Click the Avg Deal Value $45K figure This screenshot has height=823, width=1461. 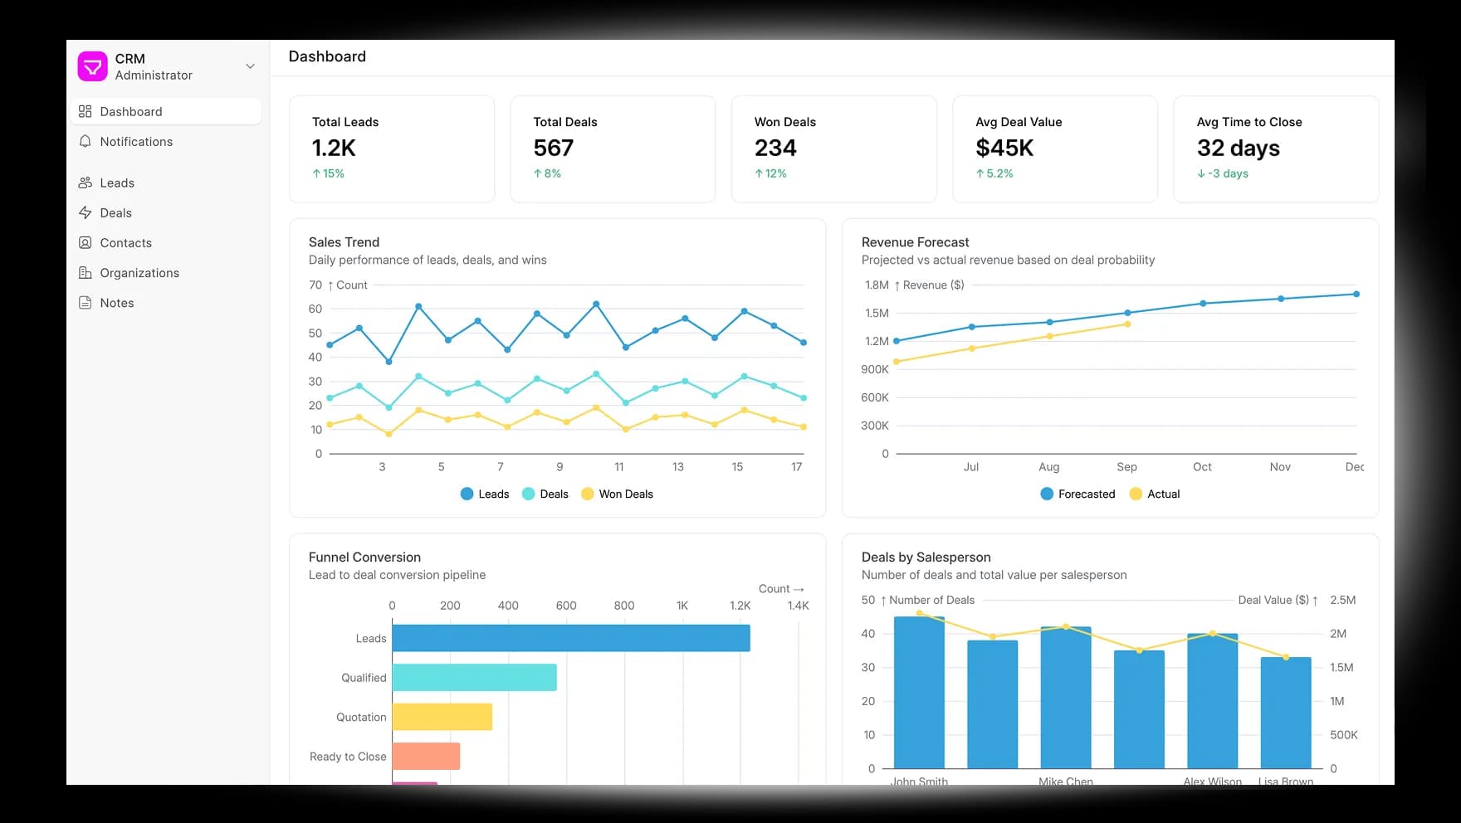(1004, 148)
